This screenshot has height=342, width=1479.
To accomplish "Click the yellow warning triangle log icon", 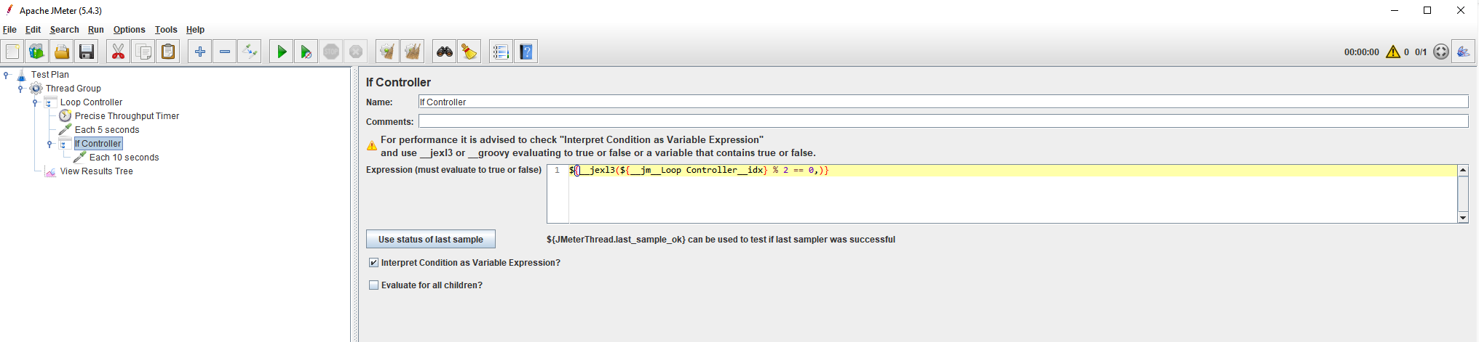I will [1393, 52].
